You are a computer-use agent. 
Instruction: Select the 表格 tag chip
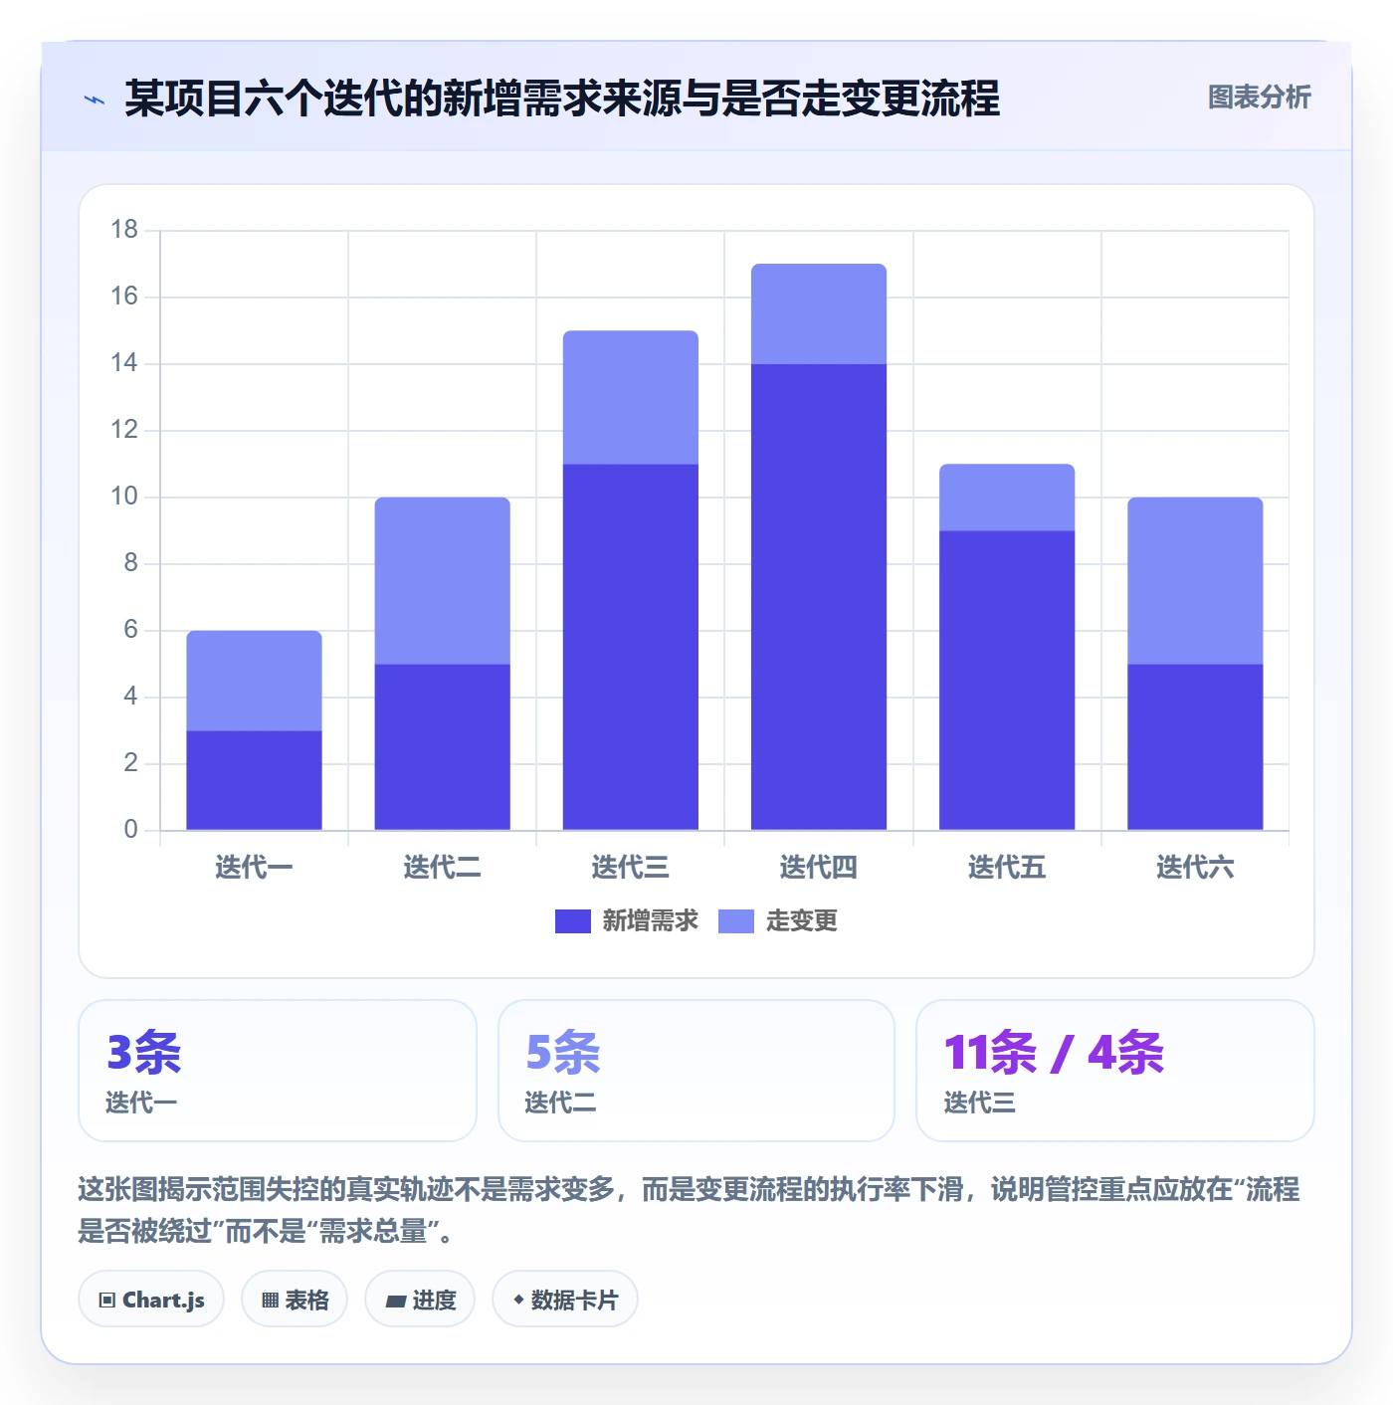tap(295, 1300)
